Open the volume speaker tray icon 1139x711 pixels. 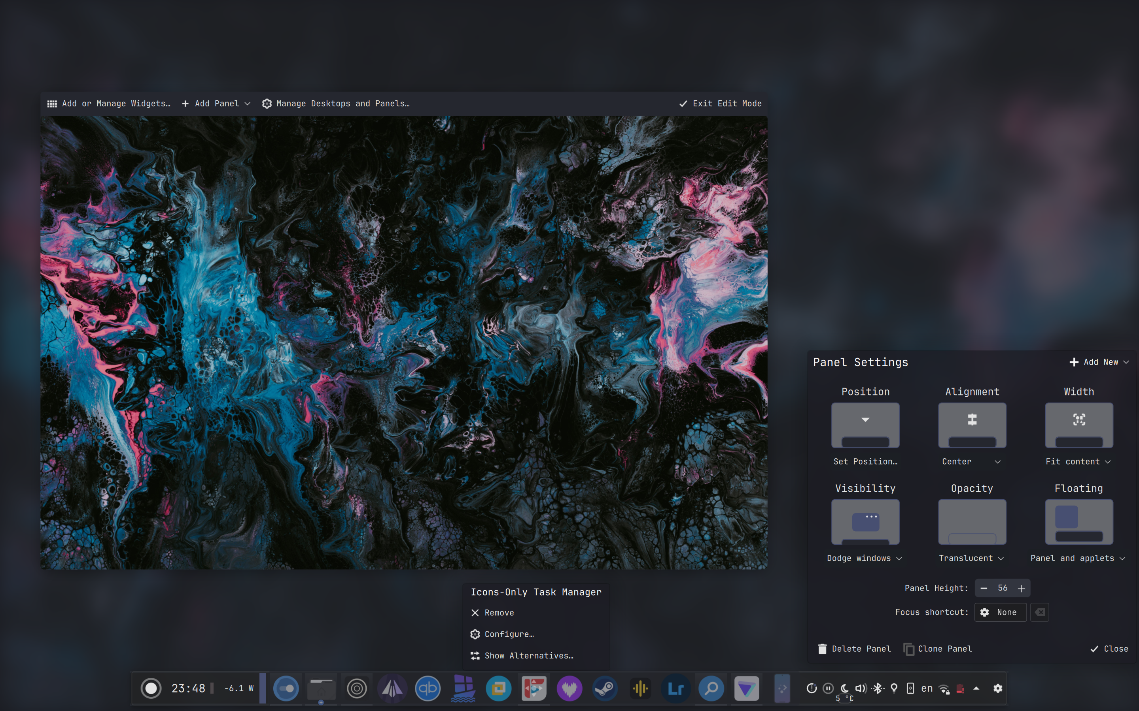pos(860,688)
